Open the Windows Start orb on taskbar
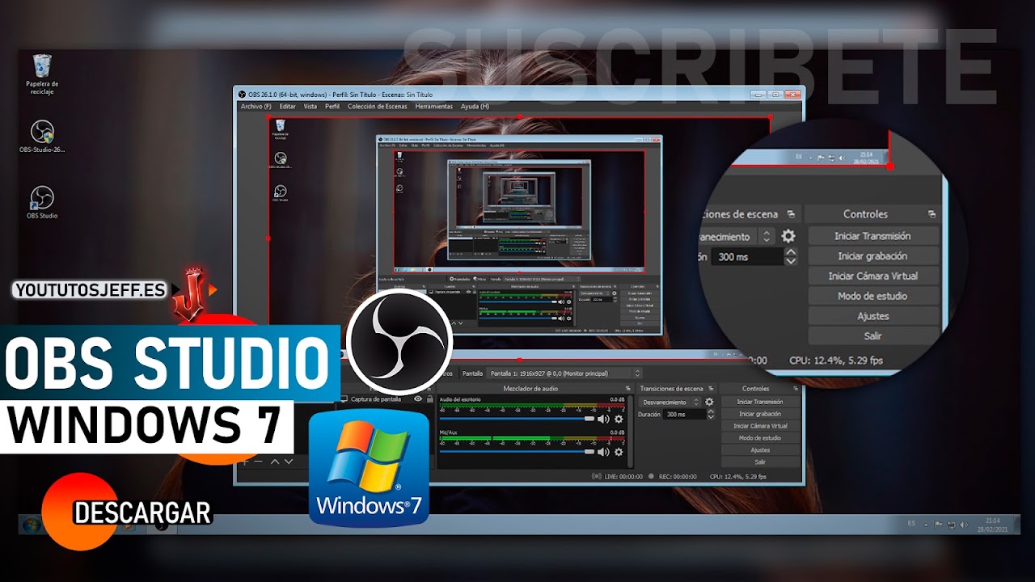This screenshot has height=582, width=1035. pyautogui.click(x=30, y=525)
